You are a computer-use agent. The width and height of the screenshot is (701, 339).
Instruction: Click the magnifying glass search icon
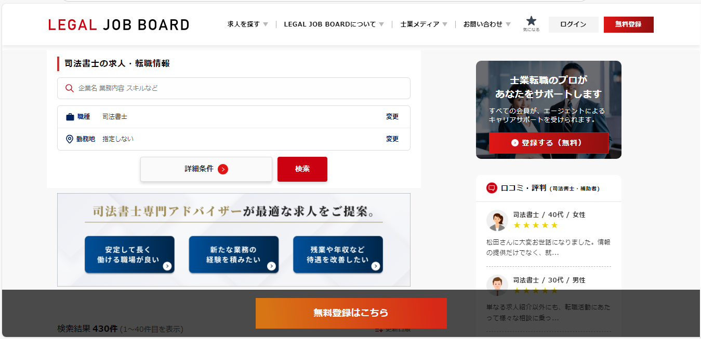point(70,88)
